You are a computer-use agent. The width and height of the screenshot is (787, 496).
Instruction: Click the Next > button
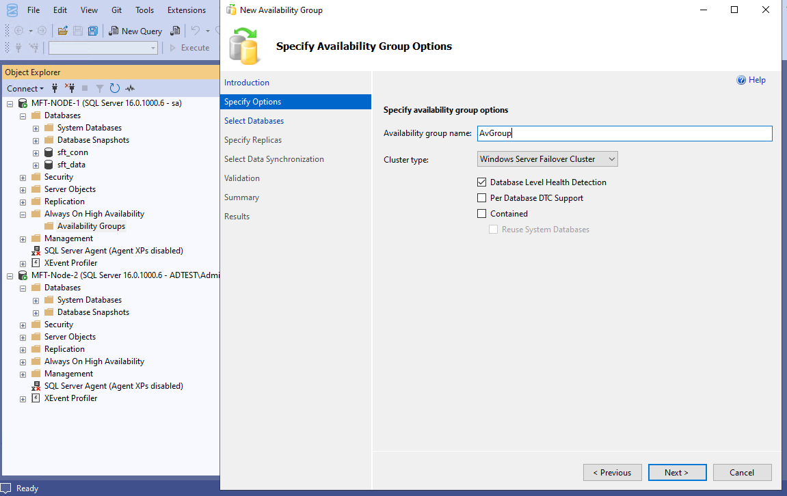pyautogui.click(x=677, y=472)
